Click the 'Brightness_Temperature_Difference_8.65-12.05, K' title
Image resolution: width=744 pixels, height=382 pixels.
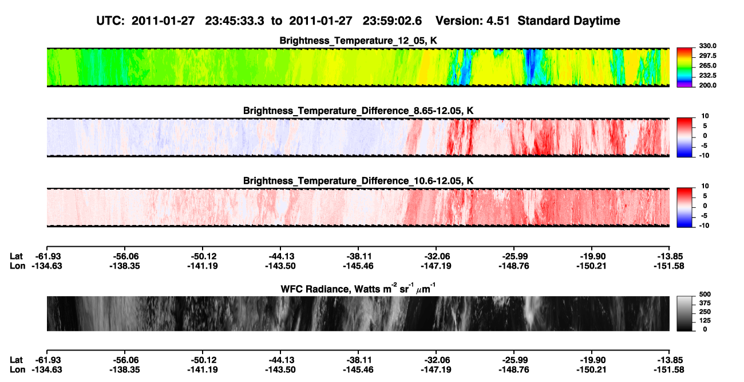pyautogui.click(x=358, y=111)
